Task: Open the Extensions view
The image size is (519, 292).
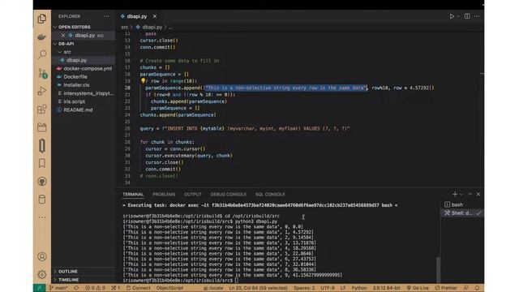Action: pyautogui.click(x=41, y=109)
